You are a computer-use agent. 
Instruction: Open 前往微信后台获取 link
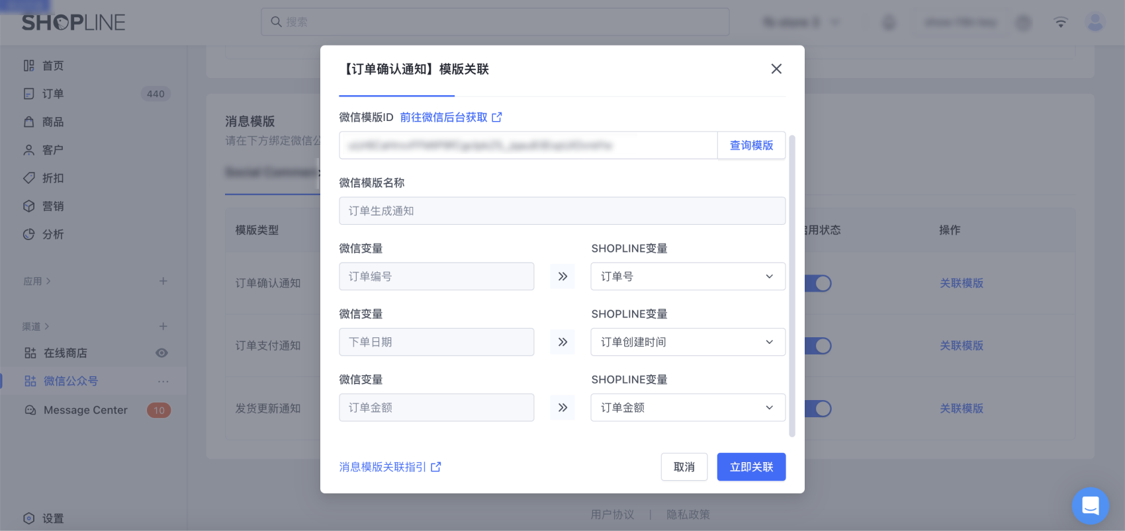[443, 117]
